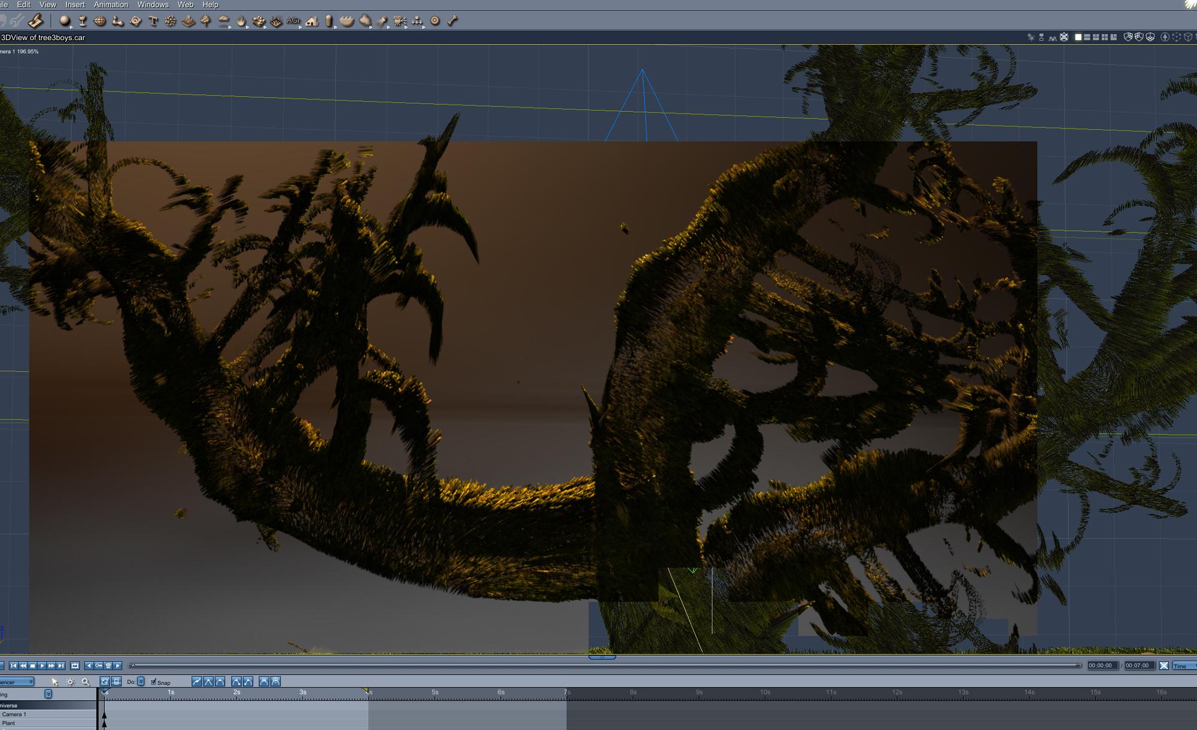
Task: Insert a sphere primitive from toolbar
Action: [65, 21]
